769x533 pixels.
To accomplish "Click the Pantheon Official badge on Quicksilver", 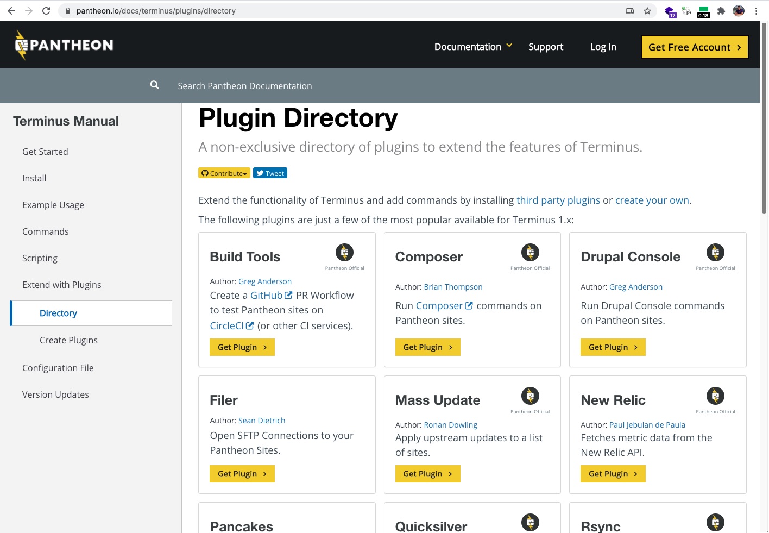I will tap(530, 522).
